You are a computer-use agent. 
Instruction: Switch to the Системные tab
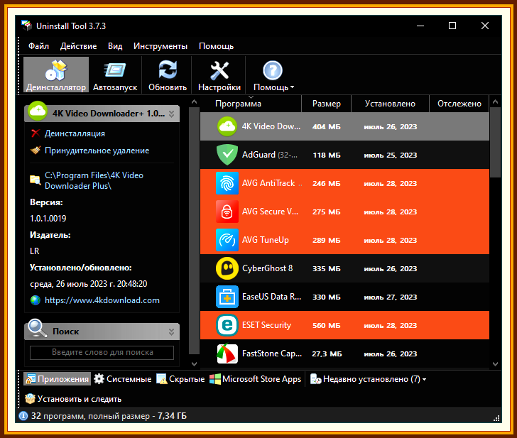(123, 379)
